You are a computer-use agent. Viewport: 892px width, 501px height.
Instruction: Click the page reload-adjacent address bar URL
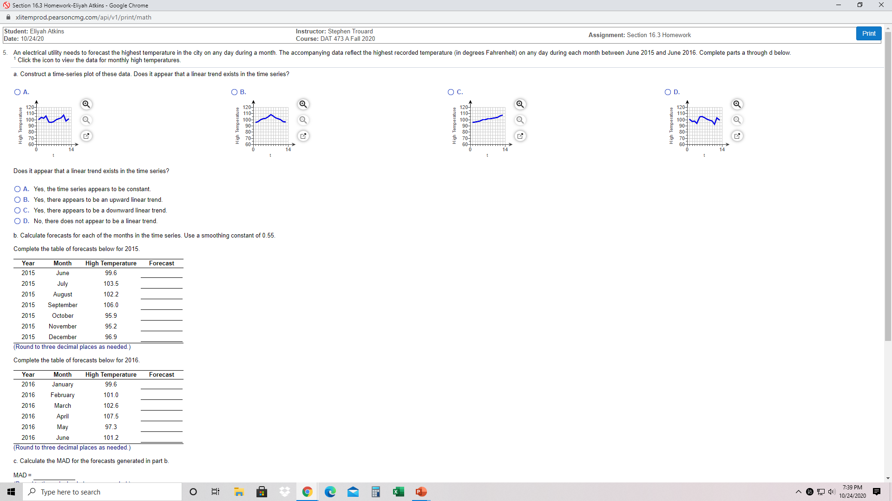click(x=84, y=17)
